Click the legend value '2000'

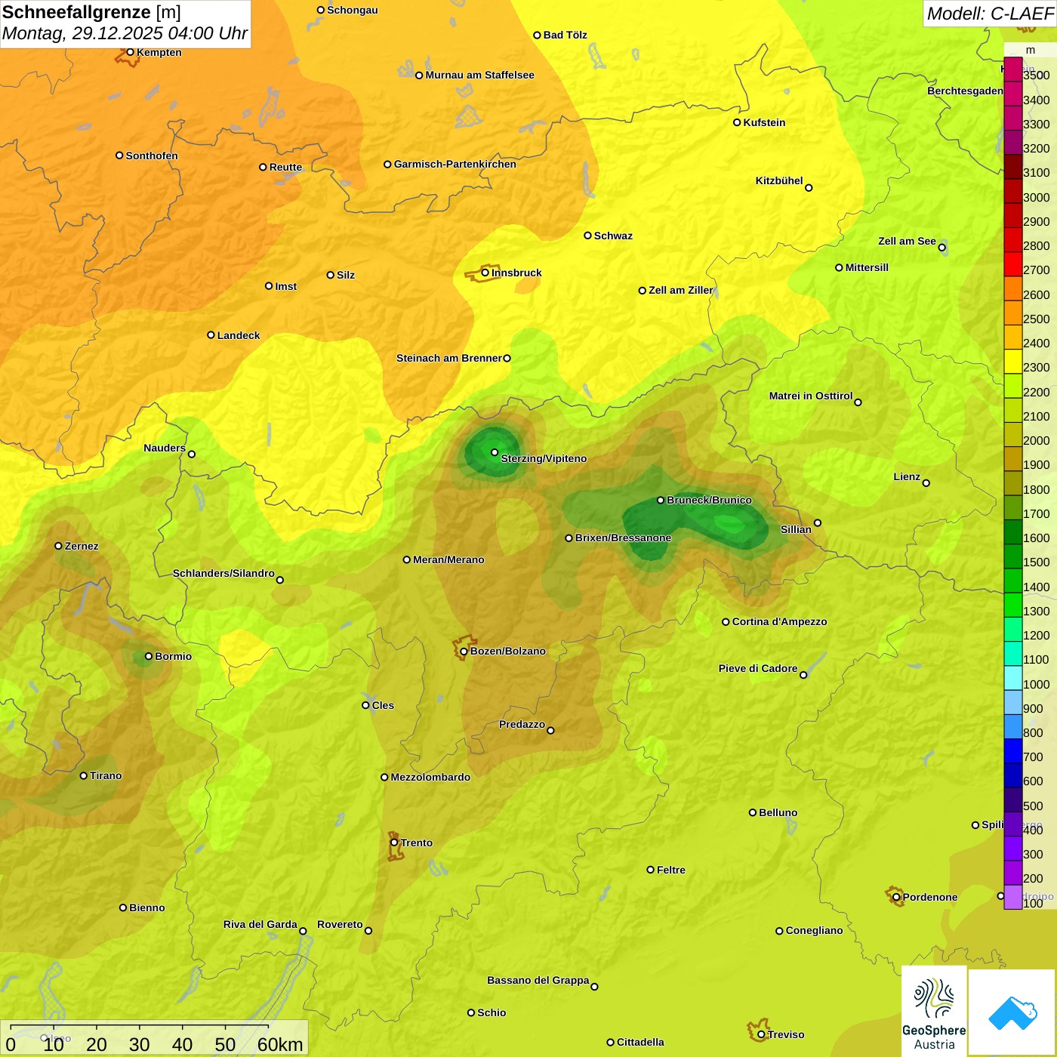[1036, 440]
